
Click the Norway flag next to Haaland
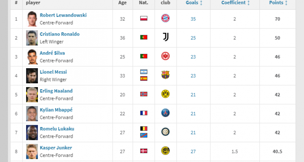coord(144,94)
